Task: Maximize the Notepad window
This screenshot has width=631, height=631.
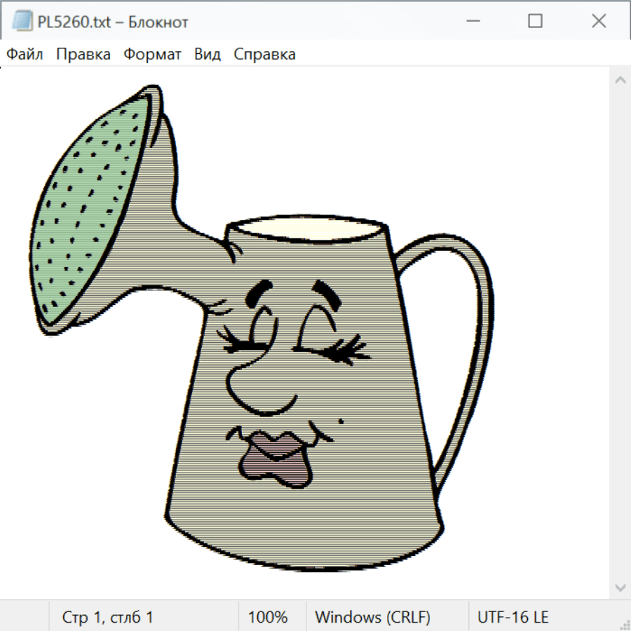Action: pyautogui.click(x=535, y=22)
